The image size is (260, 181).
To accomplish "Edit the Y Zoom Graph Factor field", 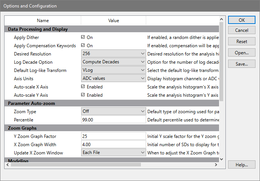I will [x=113, y=136].
